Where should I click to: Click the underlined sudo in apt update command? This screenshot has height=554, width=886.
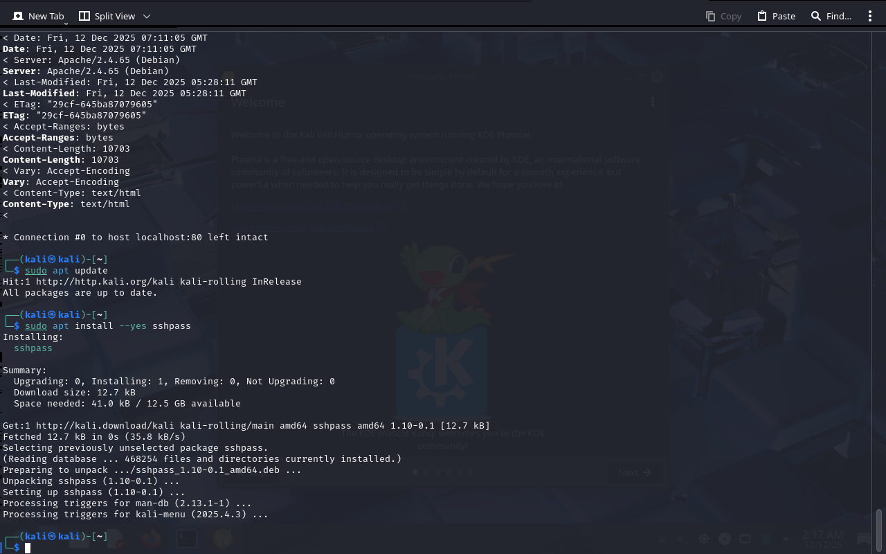[x=36, y=271]
